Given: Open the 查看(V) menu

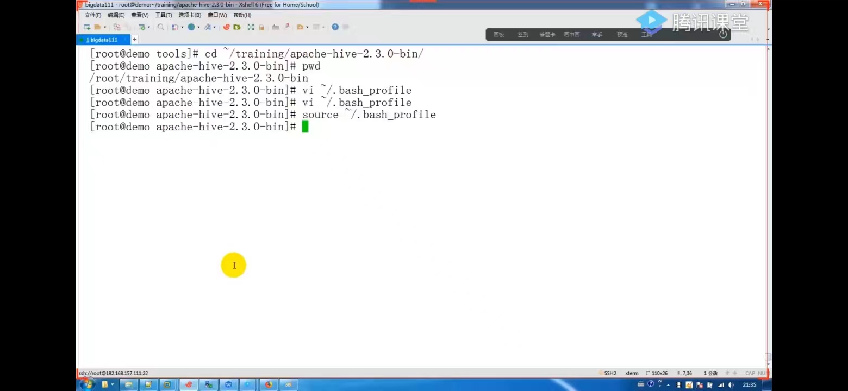Looking at the screenshot, I should pyautogui.click(x=140, y=15).
